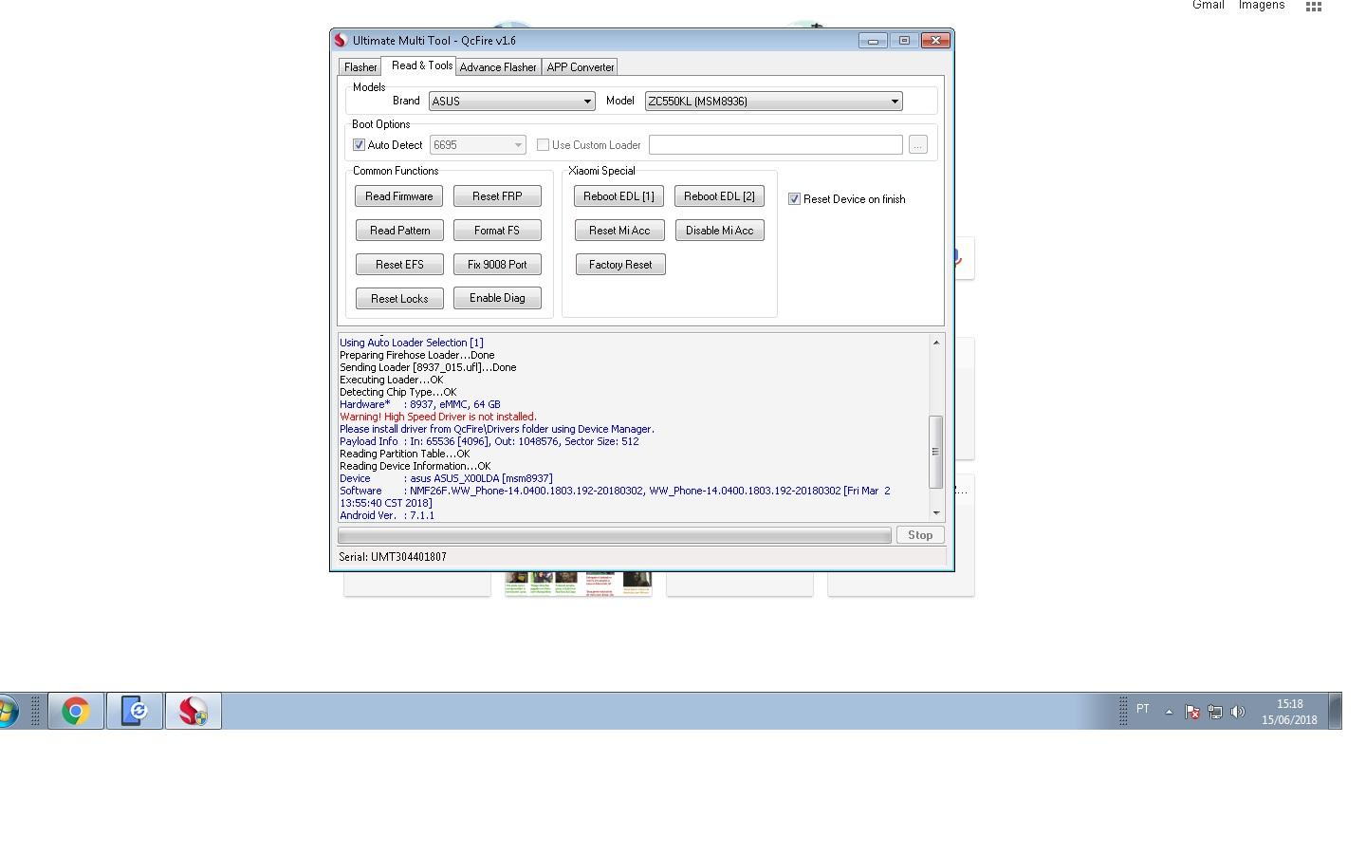Viewport: 1366px width, 854px height.
Task: Switch to the Advance Flasher tab
Action: [498, 67]
